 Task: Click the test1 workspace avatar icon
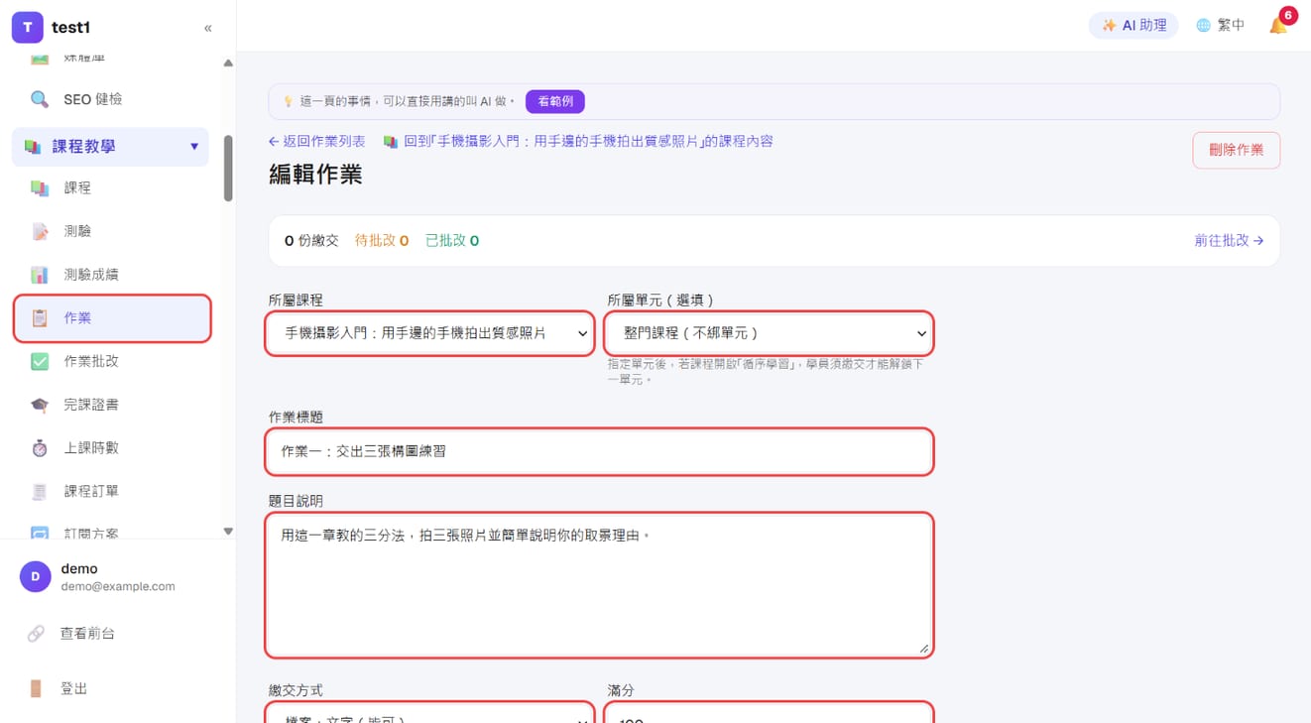tap(28, 28)
